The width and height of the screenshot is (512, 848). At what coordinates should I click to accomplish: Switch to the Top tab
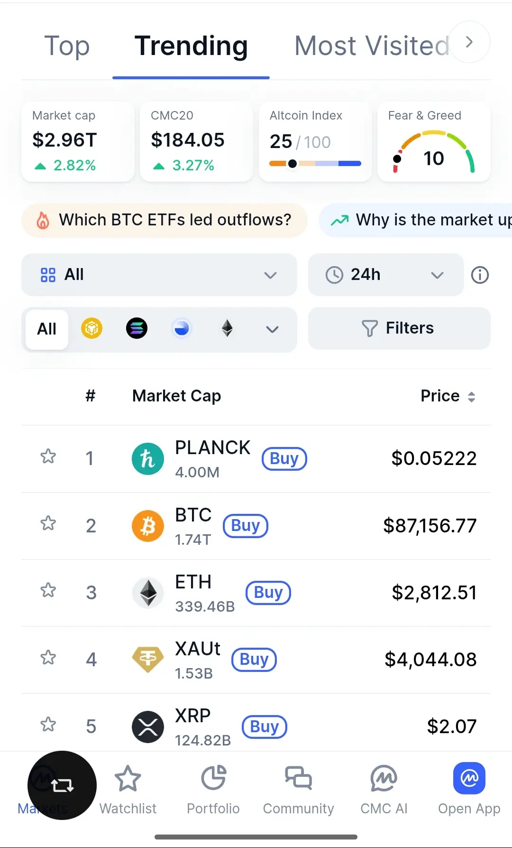coord(67,46)
